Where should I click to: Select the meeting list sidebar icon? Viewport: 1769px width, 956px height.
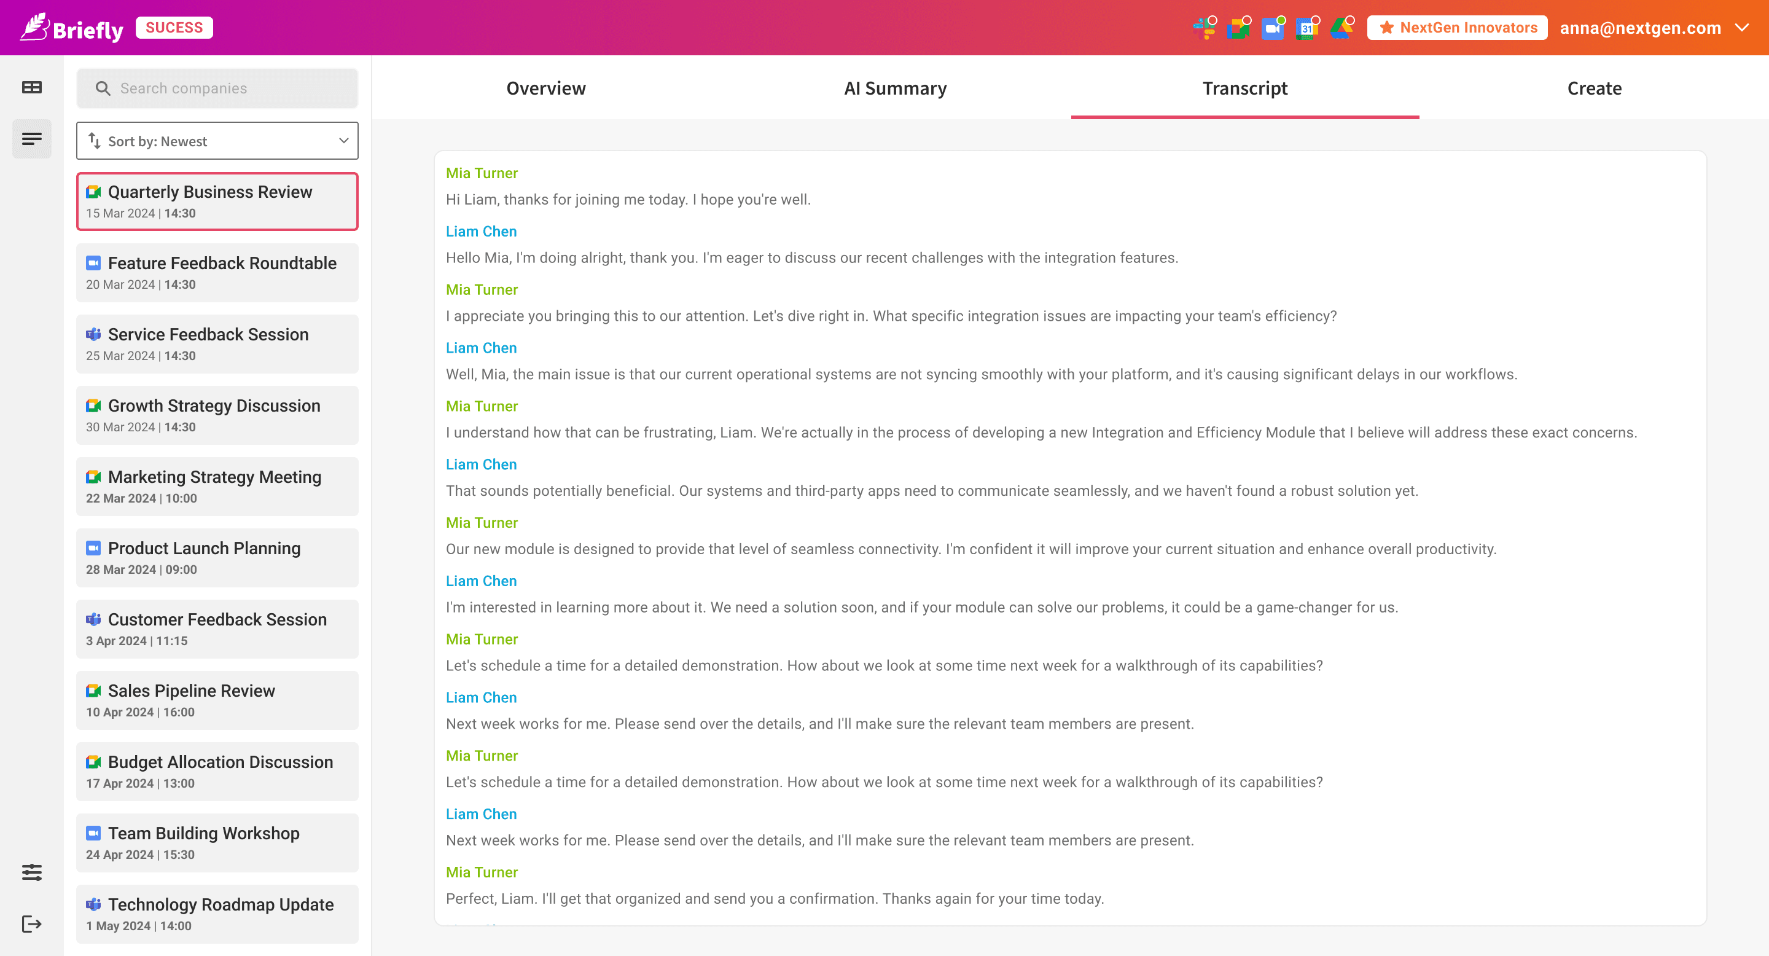(31, 139)
